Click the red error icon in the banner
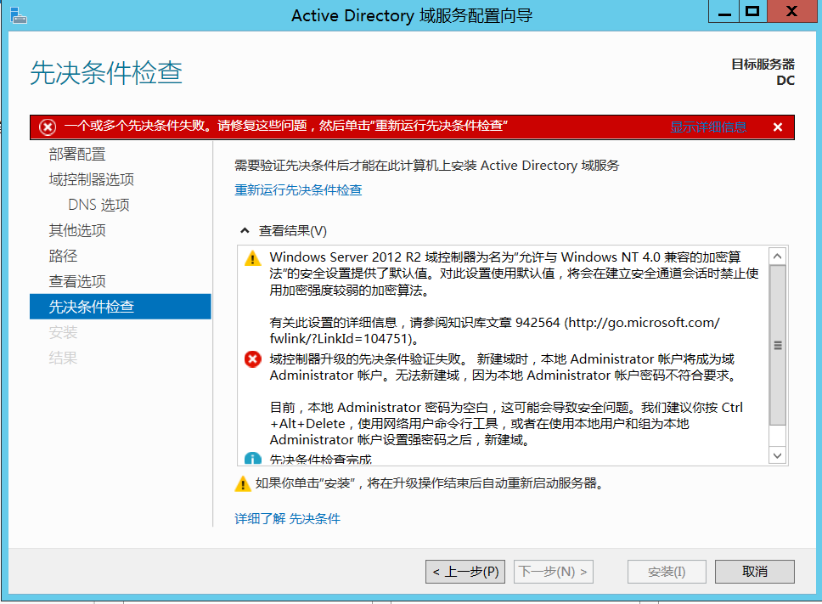The width and height of the screenshot is (822, 604). 48,127
